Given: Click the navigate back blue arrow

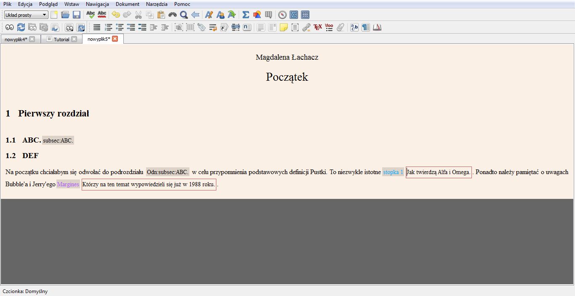Looking at the screenshot, I should point(195,15).
